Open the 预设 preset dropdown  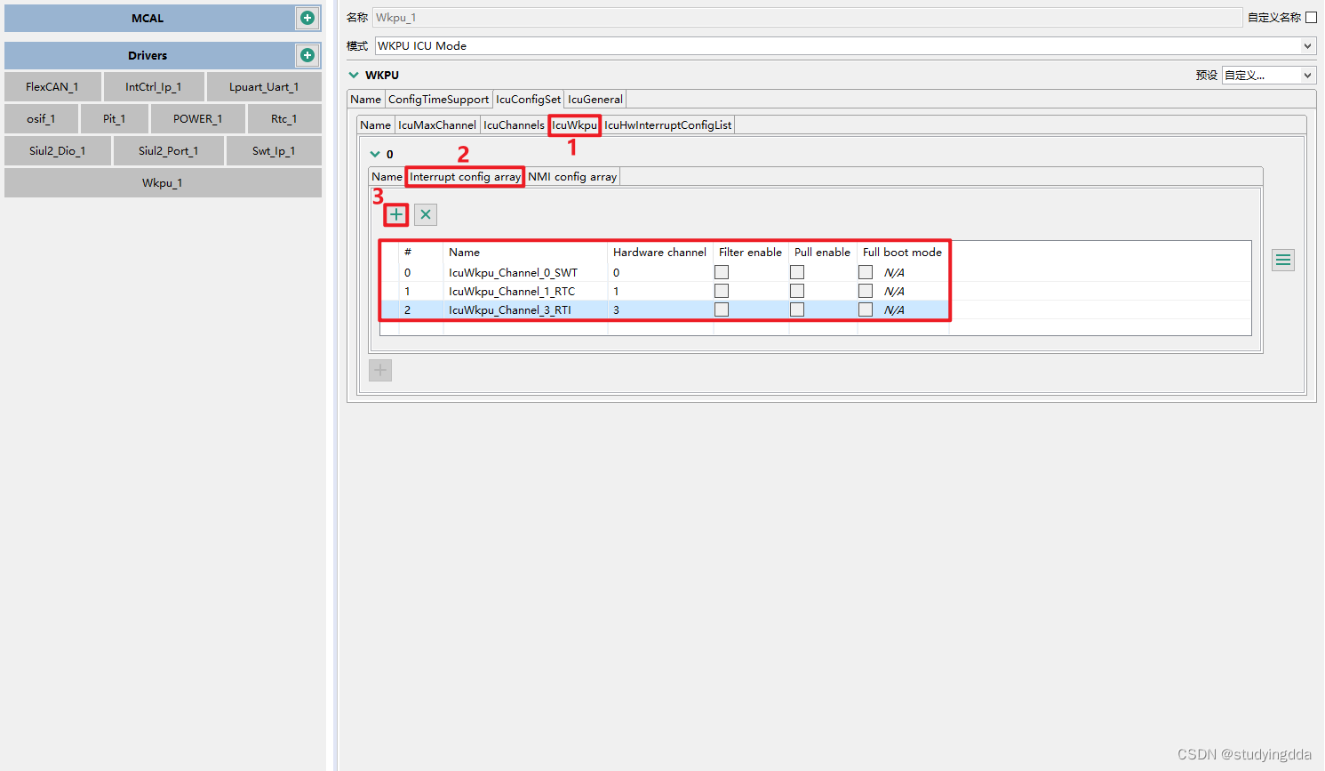1268,75
